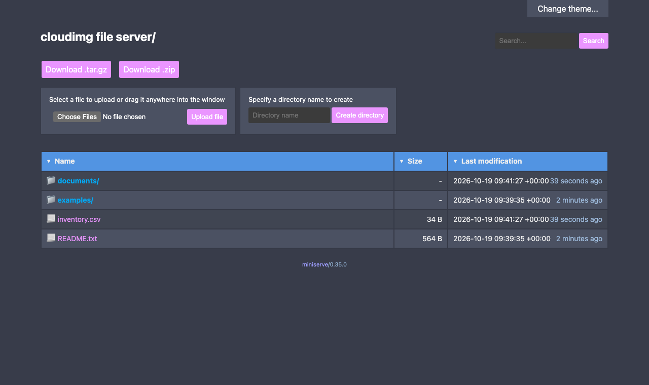Viewport: 649px width, 385px height.
Task: Open the examples/ folder link
Action: tap(76, 200)
